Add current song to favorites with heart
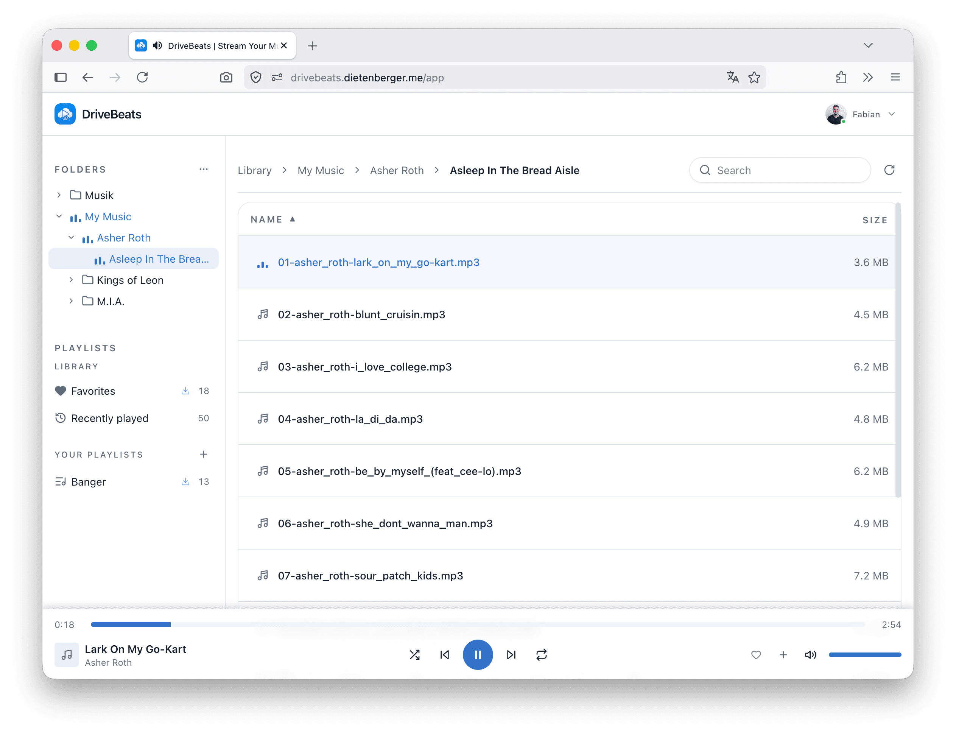 (756, 654)
